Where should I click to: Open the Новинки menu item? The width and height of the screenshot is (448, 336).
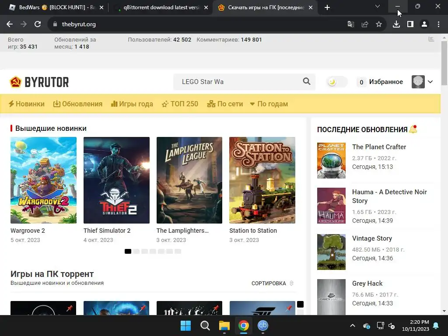(27, 104)
